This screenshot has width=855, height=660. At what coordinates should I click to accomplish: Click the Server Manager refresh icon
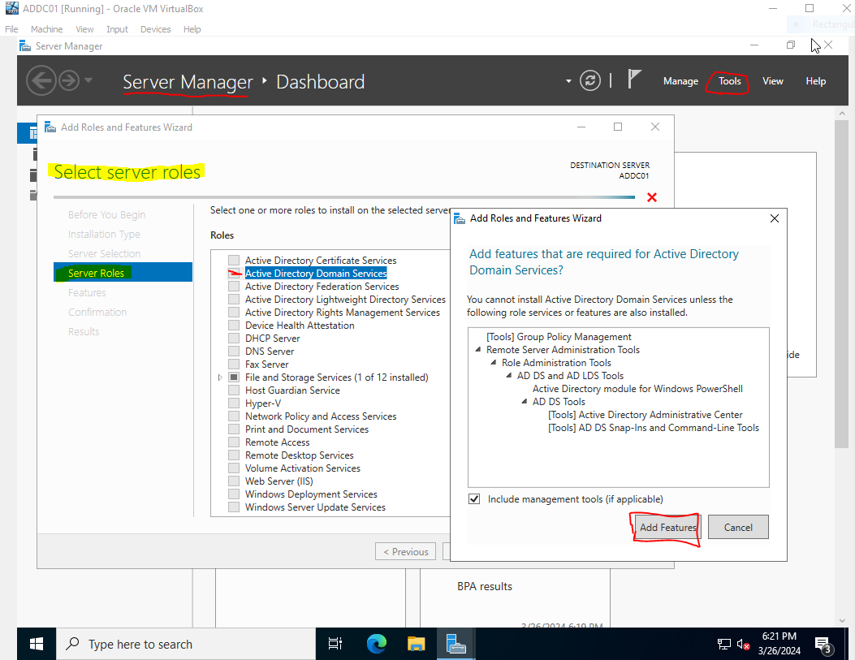pyautogui.click(x=590, y=80)
